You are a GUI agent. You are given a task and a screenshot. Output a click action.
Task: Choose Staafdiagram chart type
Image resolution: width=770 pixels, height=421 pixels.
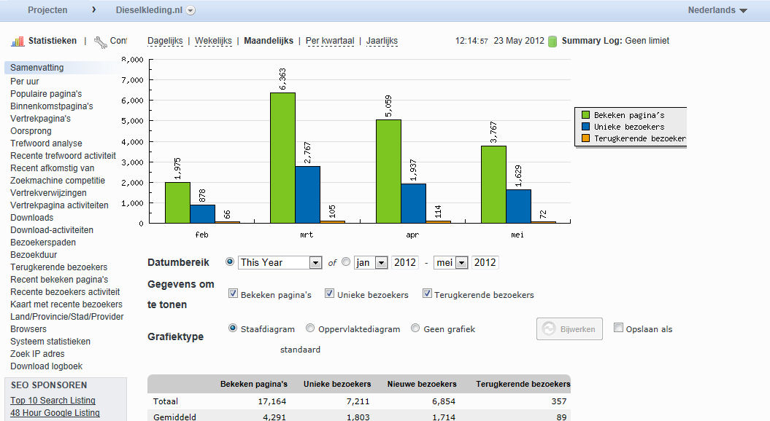pyautogui.click(x=233, y=328)
